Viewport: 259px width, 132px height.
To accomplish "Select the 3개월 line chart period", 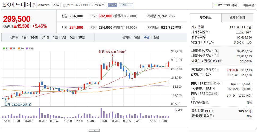I will click(45, 37).
